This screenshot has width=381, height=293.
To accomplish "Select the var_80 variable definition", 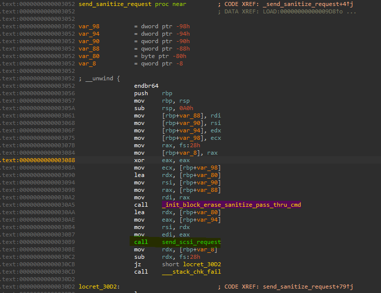I will 89,57.
